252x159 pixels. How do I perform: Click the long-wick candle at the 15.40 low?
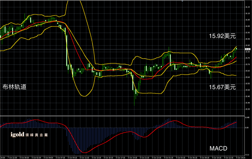[x=134, y=98]
